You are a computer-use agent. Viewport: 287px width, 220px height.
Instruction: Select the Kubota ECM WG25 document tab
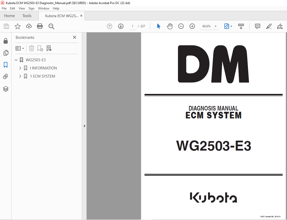click(x=62, y=16)
